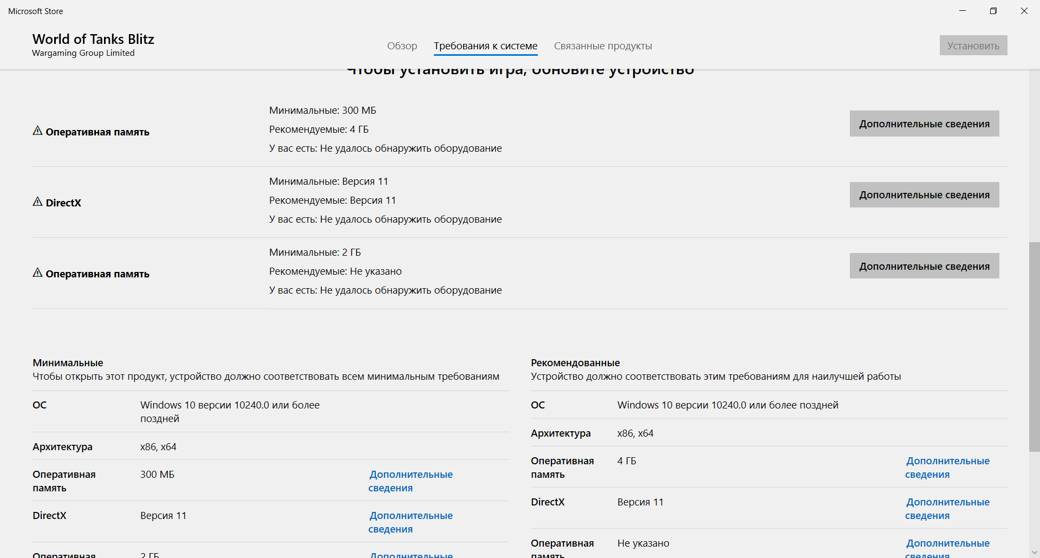The height and width of the screenshot is (558, 1040).
Task: Click the scrollbar down arrow
Action: click(x=1035, y=553)
